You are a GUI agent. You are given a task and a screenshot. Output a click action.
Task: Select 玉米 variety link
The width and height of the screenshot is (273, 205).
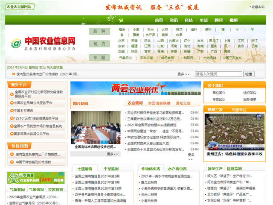point(150,29)
